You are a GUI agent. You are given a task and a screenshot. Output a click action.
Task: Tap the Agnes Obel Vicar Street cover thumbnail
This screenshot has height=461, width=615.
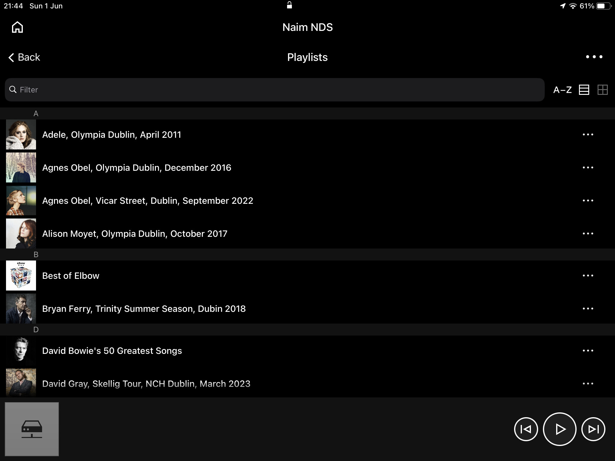21,200
